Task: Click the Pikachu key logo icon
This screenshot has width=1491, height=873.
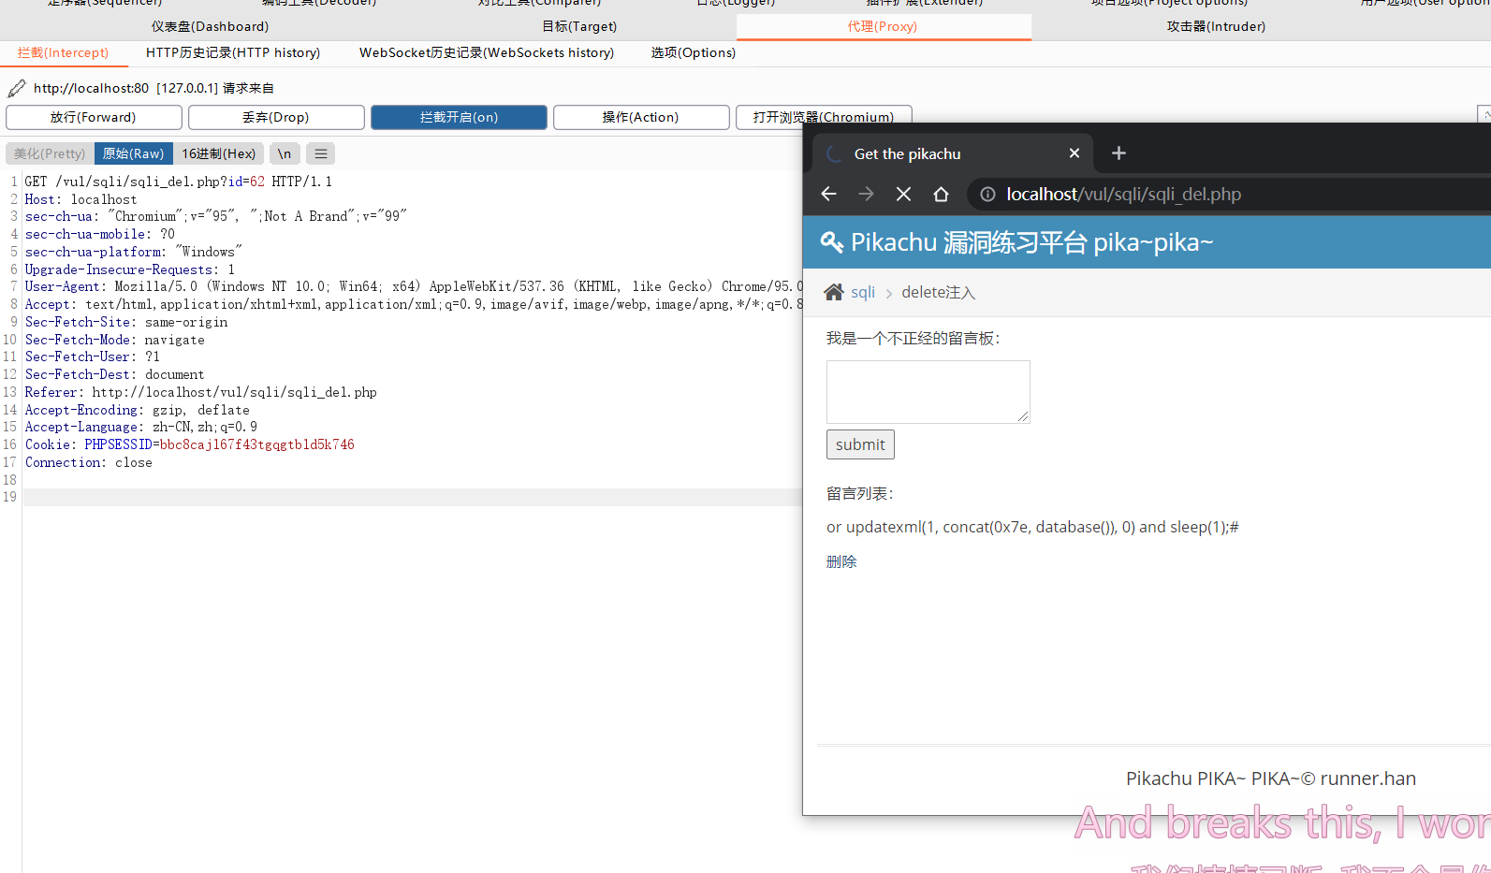Action: [x=832, y=242]
